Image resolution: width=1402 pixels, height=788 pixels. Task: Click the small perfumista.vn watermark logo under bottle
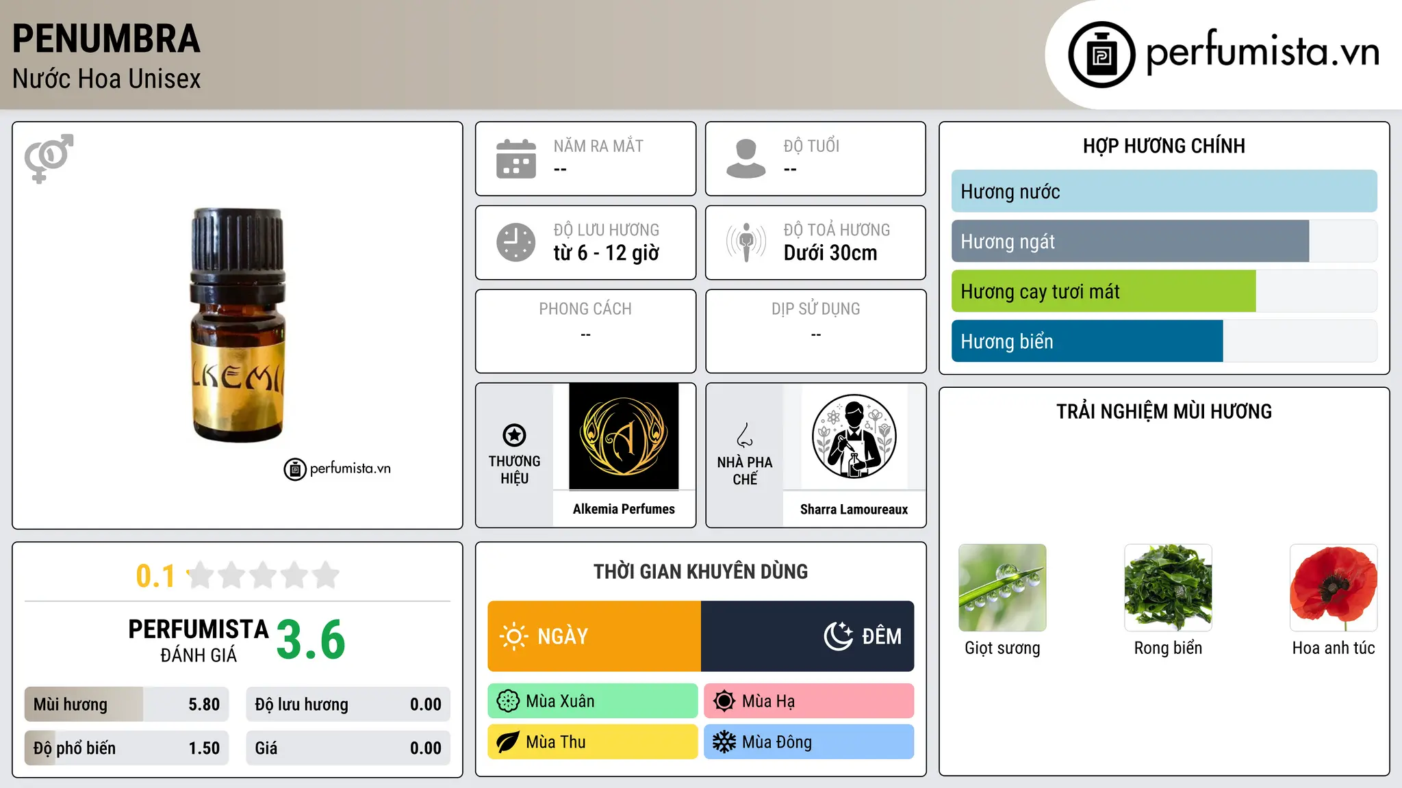coord(337,469)
